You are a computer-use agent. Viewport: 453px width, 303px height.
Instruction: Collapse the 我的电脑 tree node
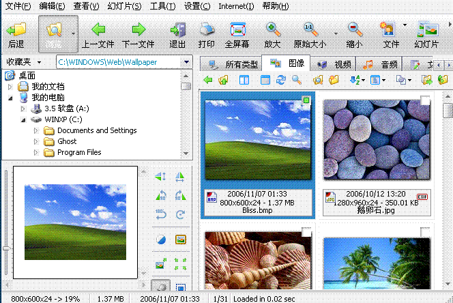(10, 98)
